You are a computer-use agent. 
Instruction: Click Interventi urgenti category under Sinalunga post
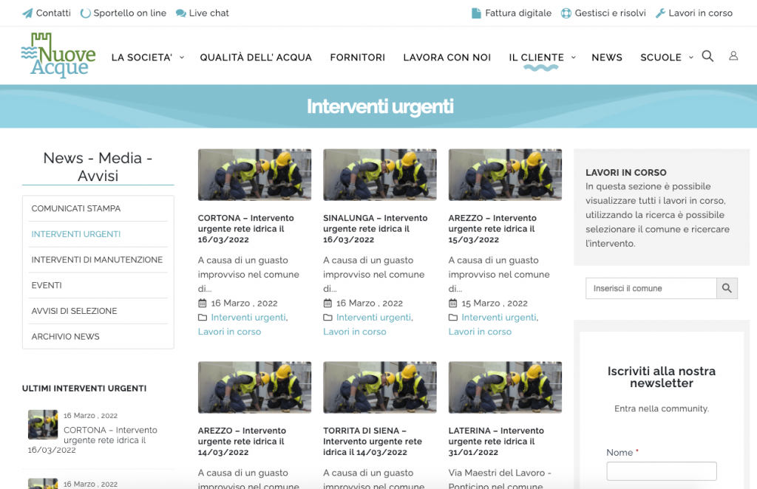pos(375,318)
